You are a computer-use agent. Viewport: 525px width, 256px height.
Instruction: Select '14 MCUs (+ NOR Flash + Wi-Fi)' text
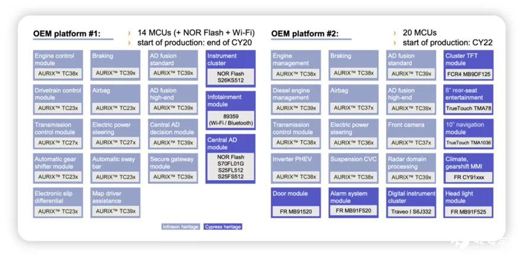(x=196, y=33)
